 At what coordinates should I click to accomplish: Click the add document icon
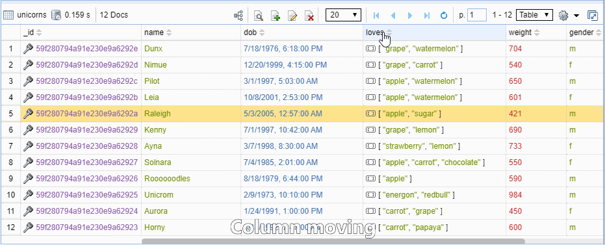(x=276, y=16)
